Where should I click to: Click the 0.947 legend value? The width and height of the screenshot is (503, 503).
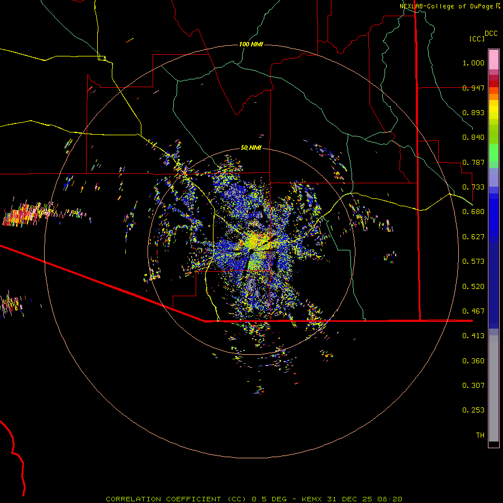[473, 88]
